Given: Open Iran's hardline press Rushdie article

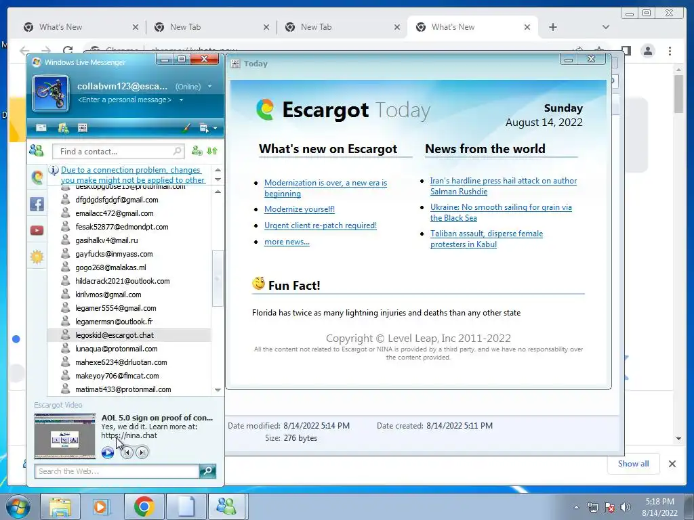Looking at the screenshot, I should tap(504, 186).
